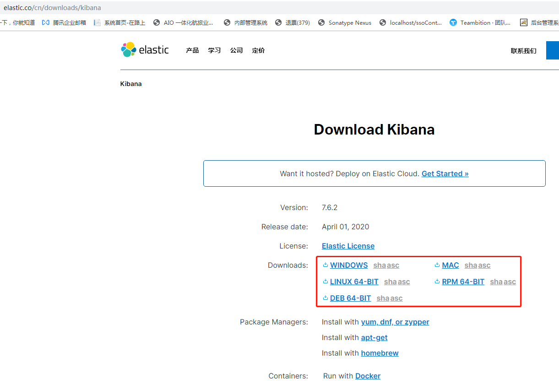Screen dimensions: 559x389
Task: Open the 腾讯企业邮箱 bookmark icon
Action: [x=45, y=22]
